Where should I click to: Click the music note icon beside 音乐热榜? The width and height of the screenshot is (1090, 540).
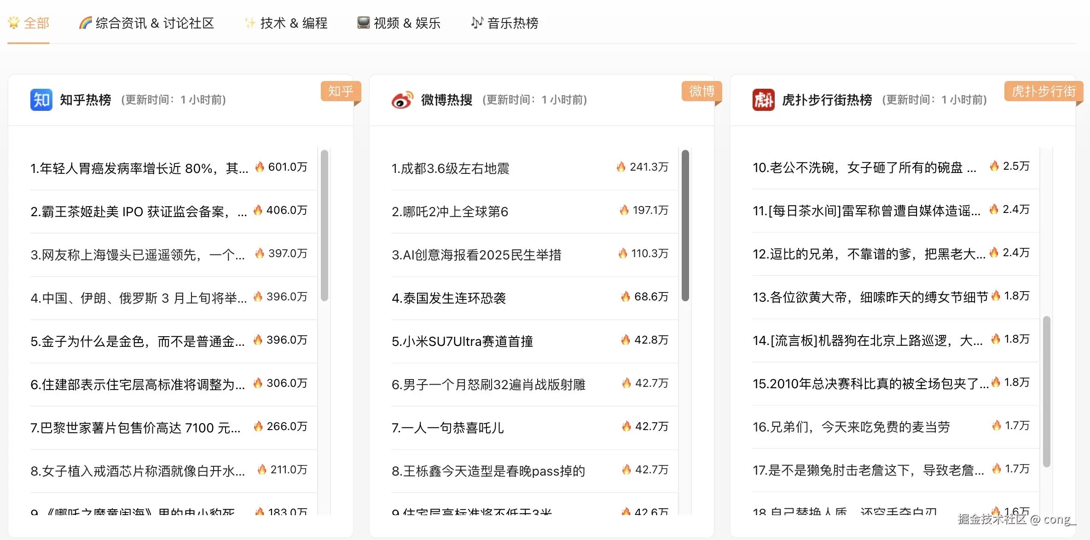(477, 23)
